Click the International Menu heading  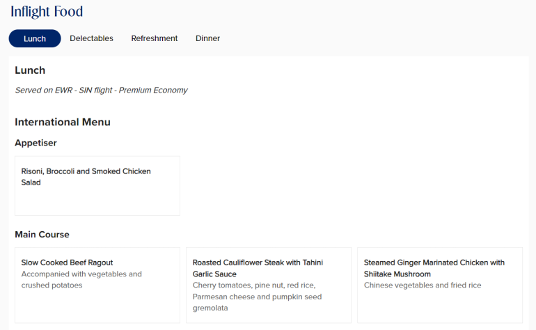63,122
